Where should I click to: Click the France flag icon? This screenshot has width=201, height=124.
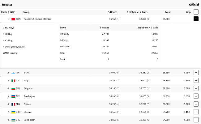point(13,104)
